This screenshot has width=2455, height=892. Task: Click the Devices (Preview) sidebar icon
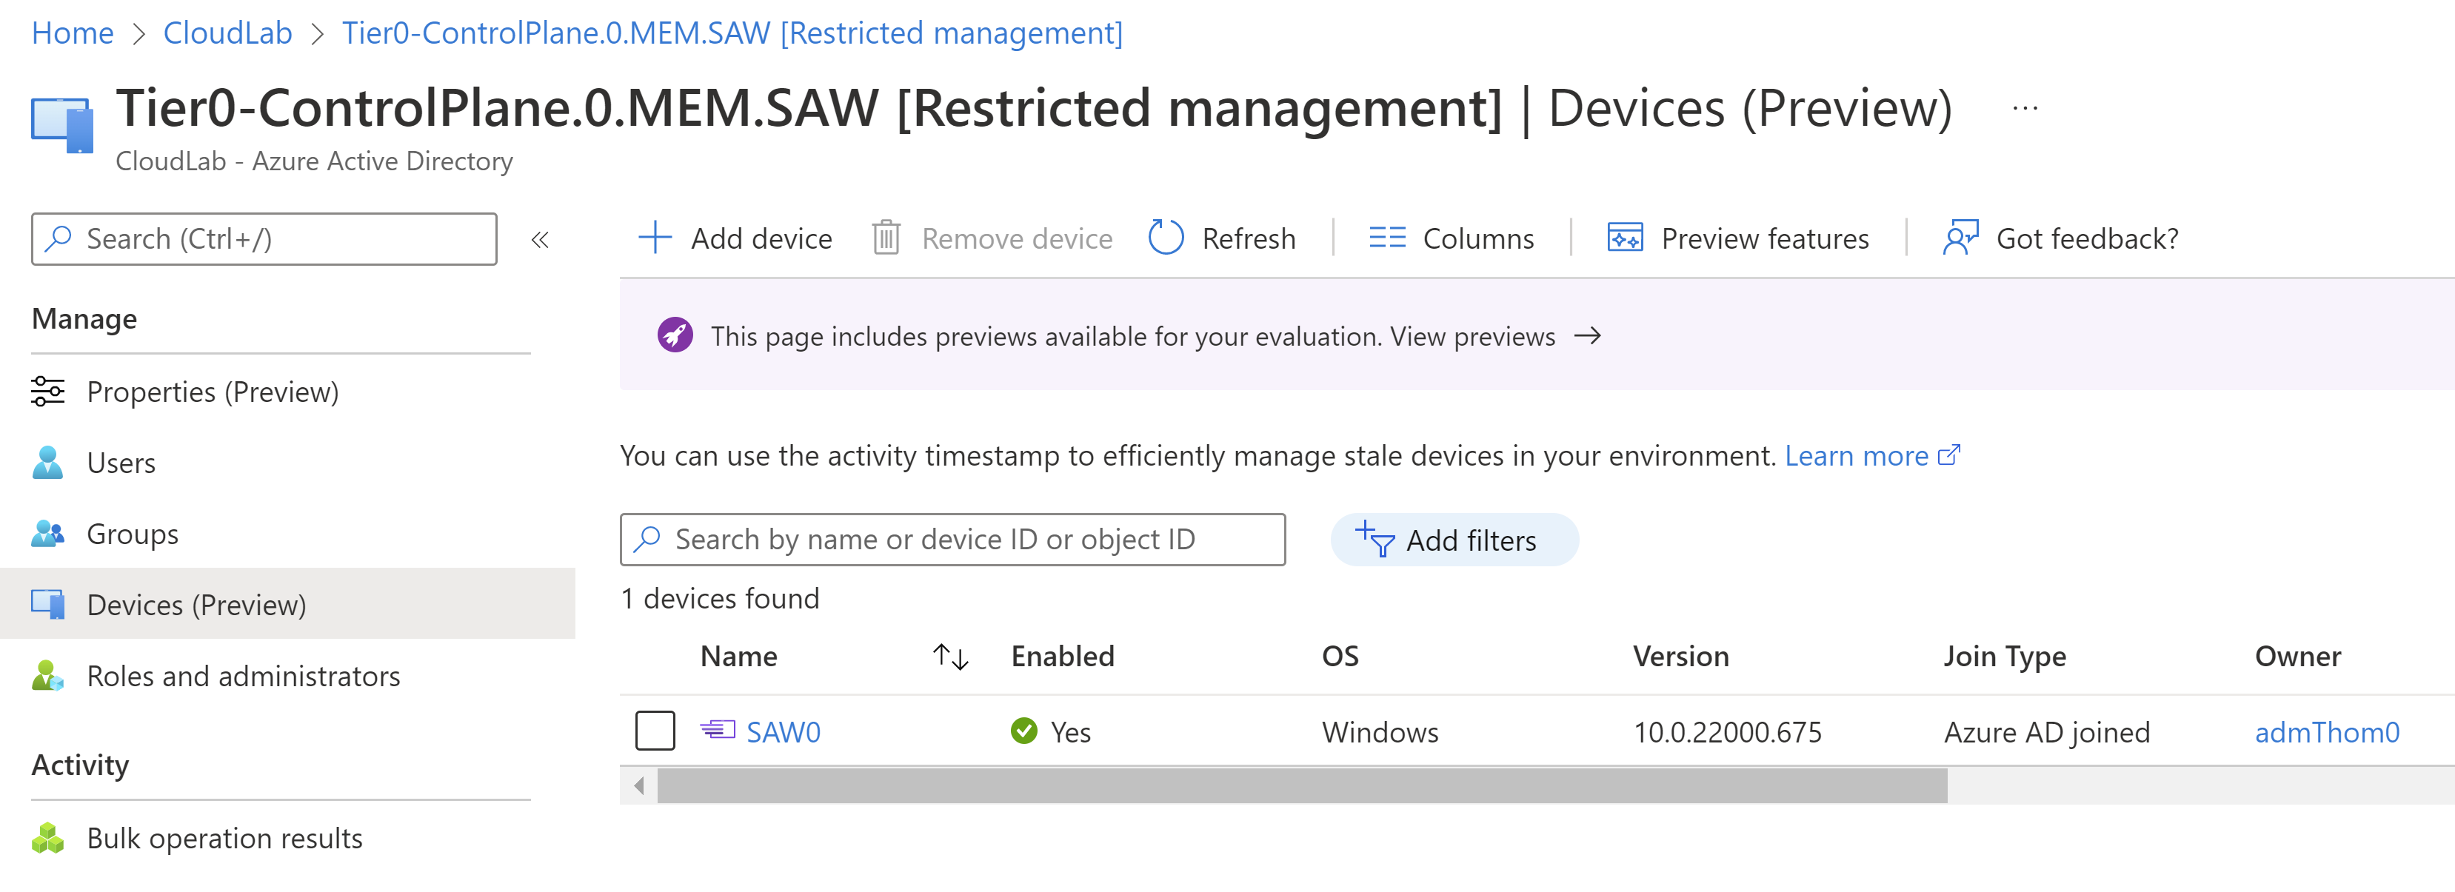pos(47,604)
